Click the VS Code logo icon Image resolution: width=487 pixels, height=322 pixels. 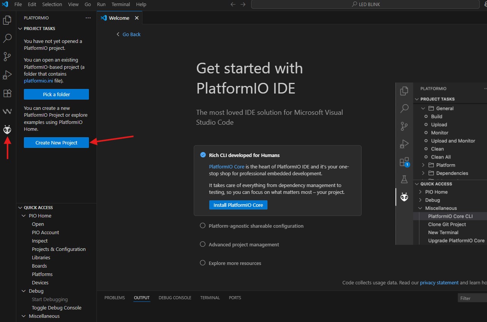click(x=5, y=5)
